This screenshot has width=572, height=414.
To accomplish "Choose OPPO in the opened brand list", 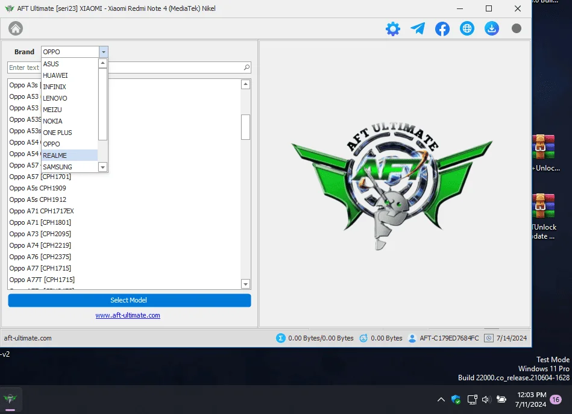I will point(69,143).
